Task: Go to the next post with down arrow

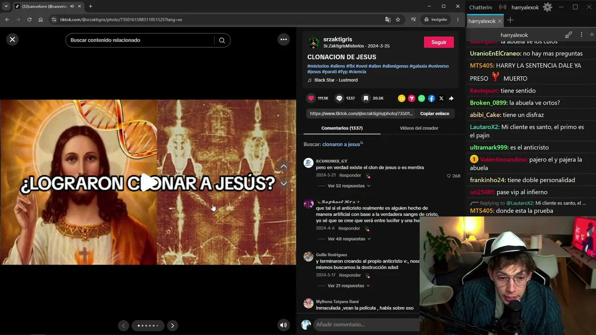Action: (x=284, y=183)
